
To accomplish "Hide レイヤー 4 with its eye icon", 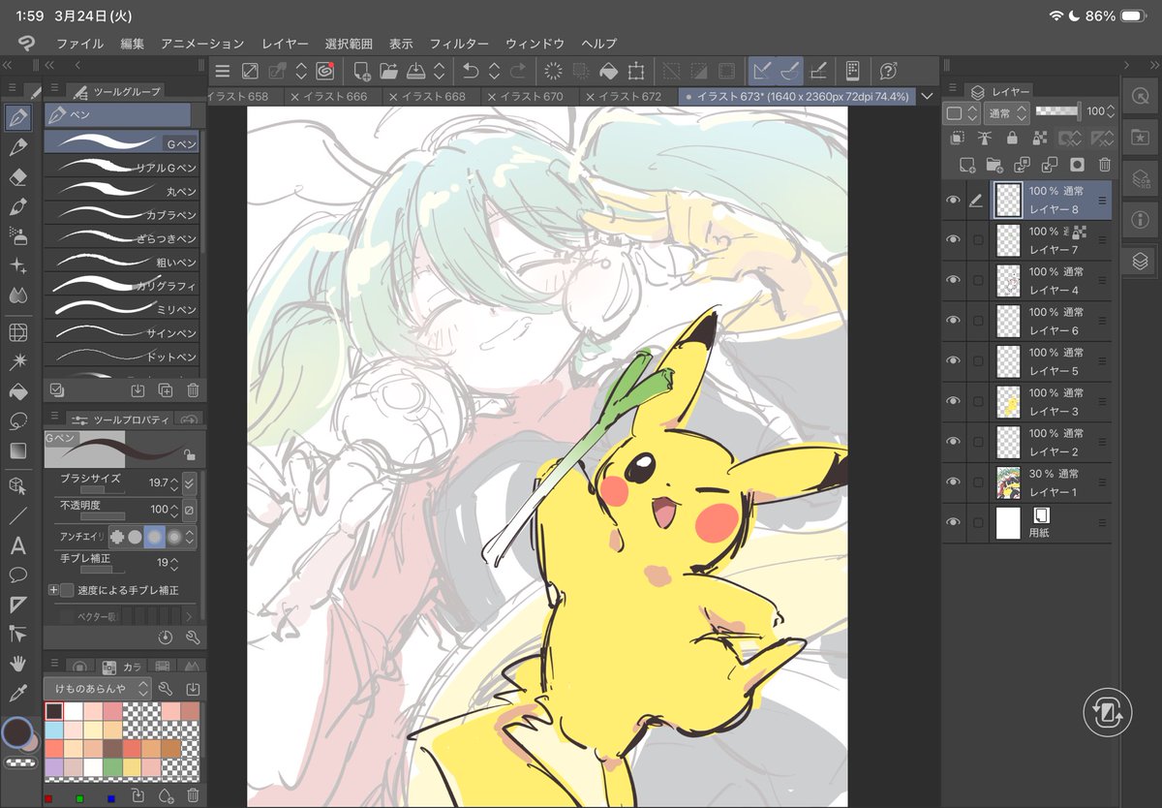I will pyautogui.click(x=953, y=280).
